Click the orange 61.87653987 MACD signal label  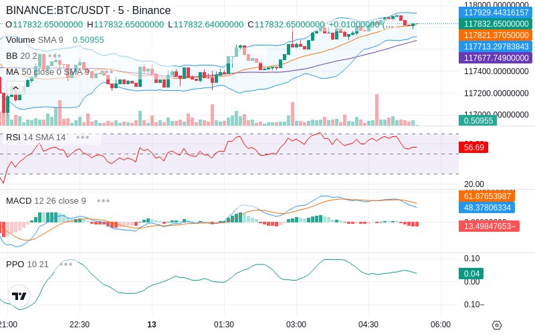pyautogui.click(x=487, y=196)
